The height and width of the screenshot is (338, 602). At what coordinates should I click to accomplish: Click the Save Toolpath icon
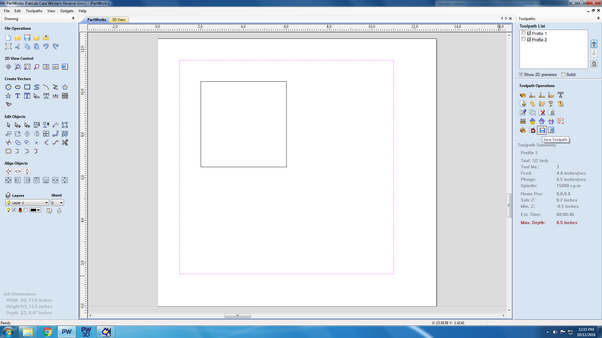(x=542, y=130)
